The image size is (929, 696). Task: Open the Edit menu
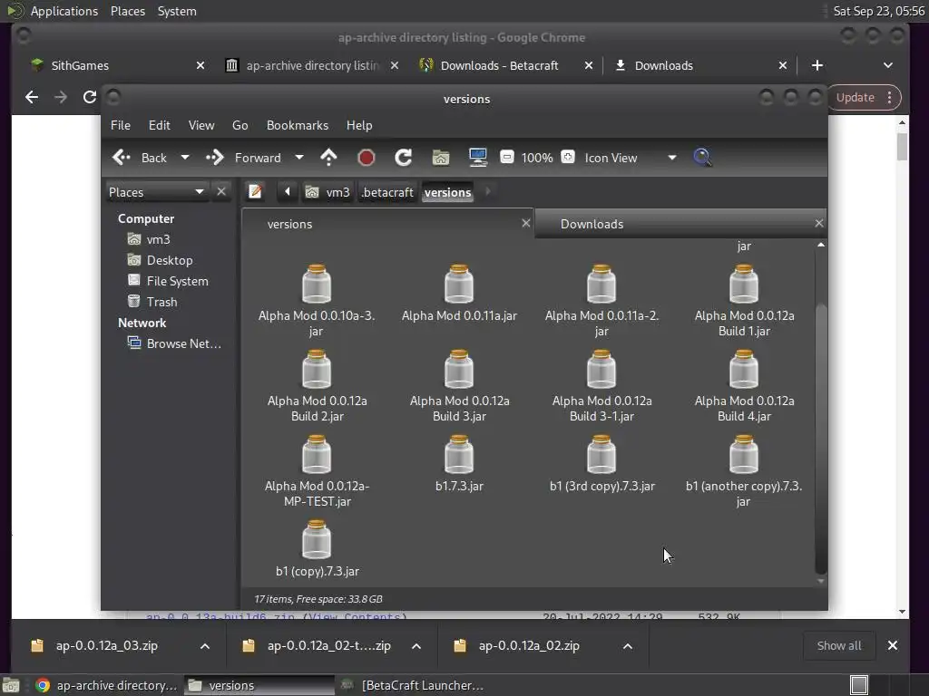[159, 125]
